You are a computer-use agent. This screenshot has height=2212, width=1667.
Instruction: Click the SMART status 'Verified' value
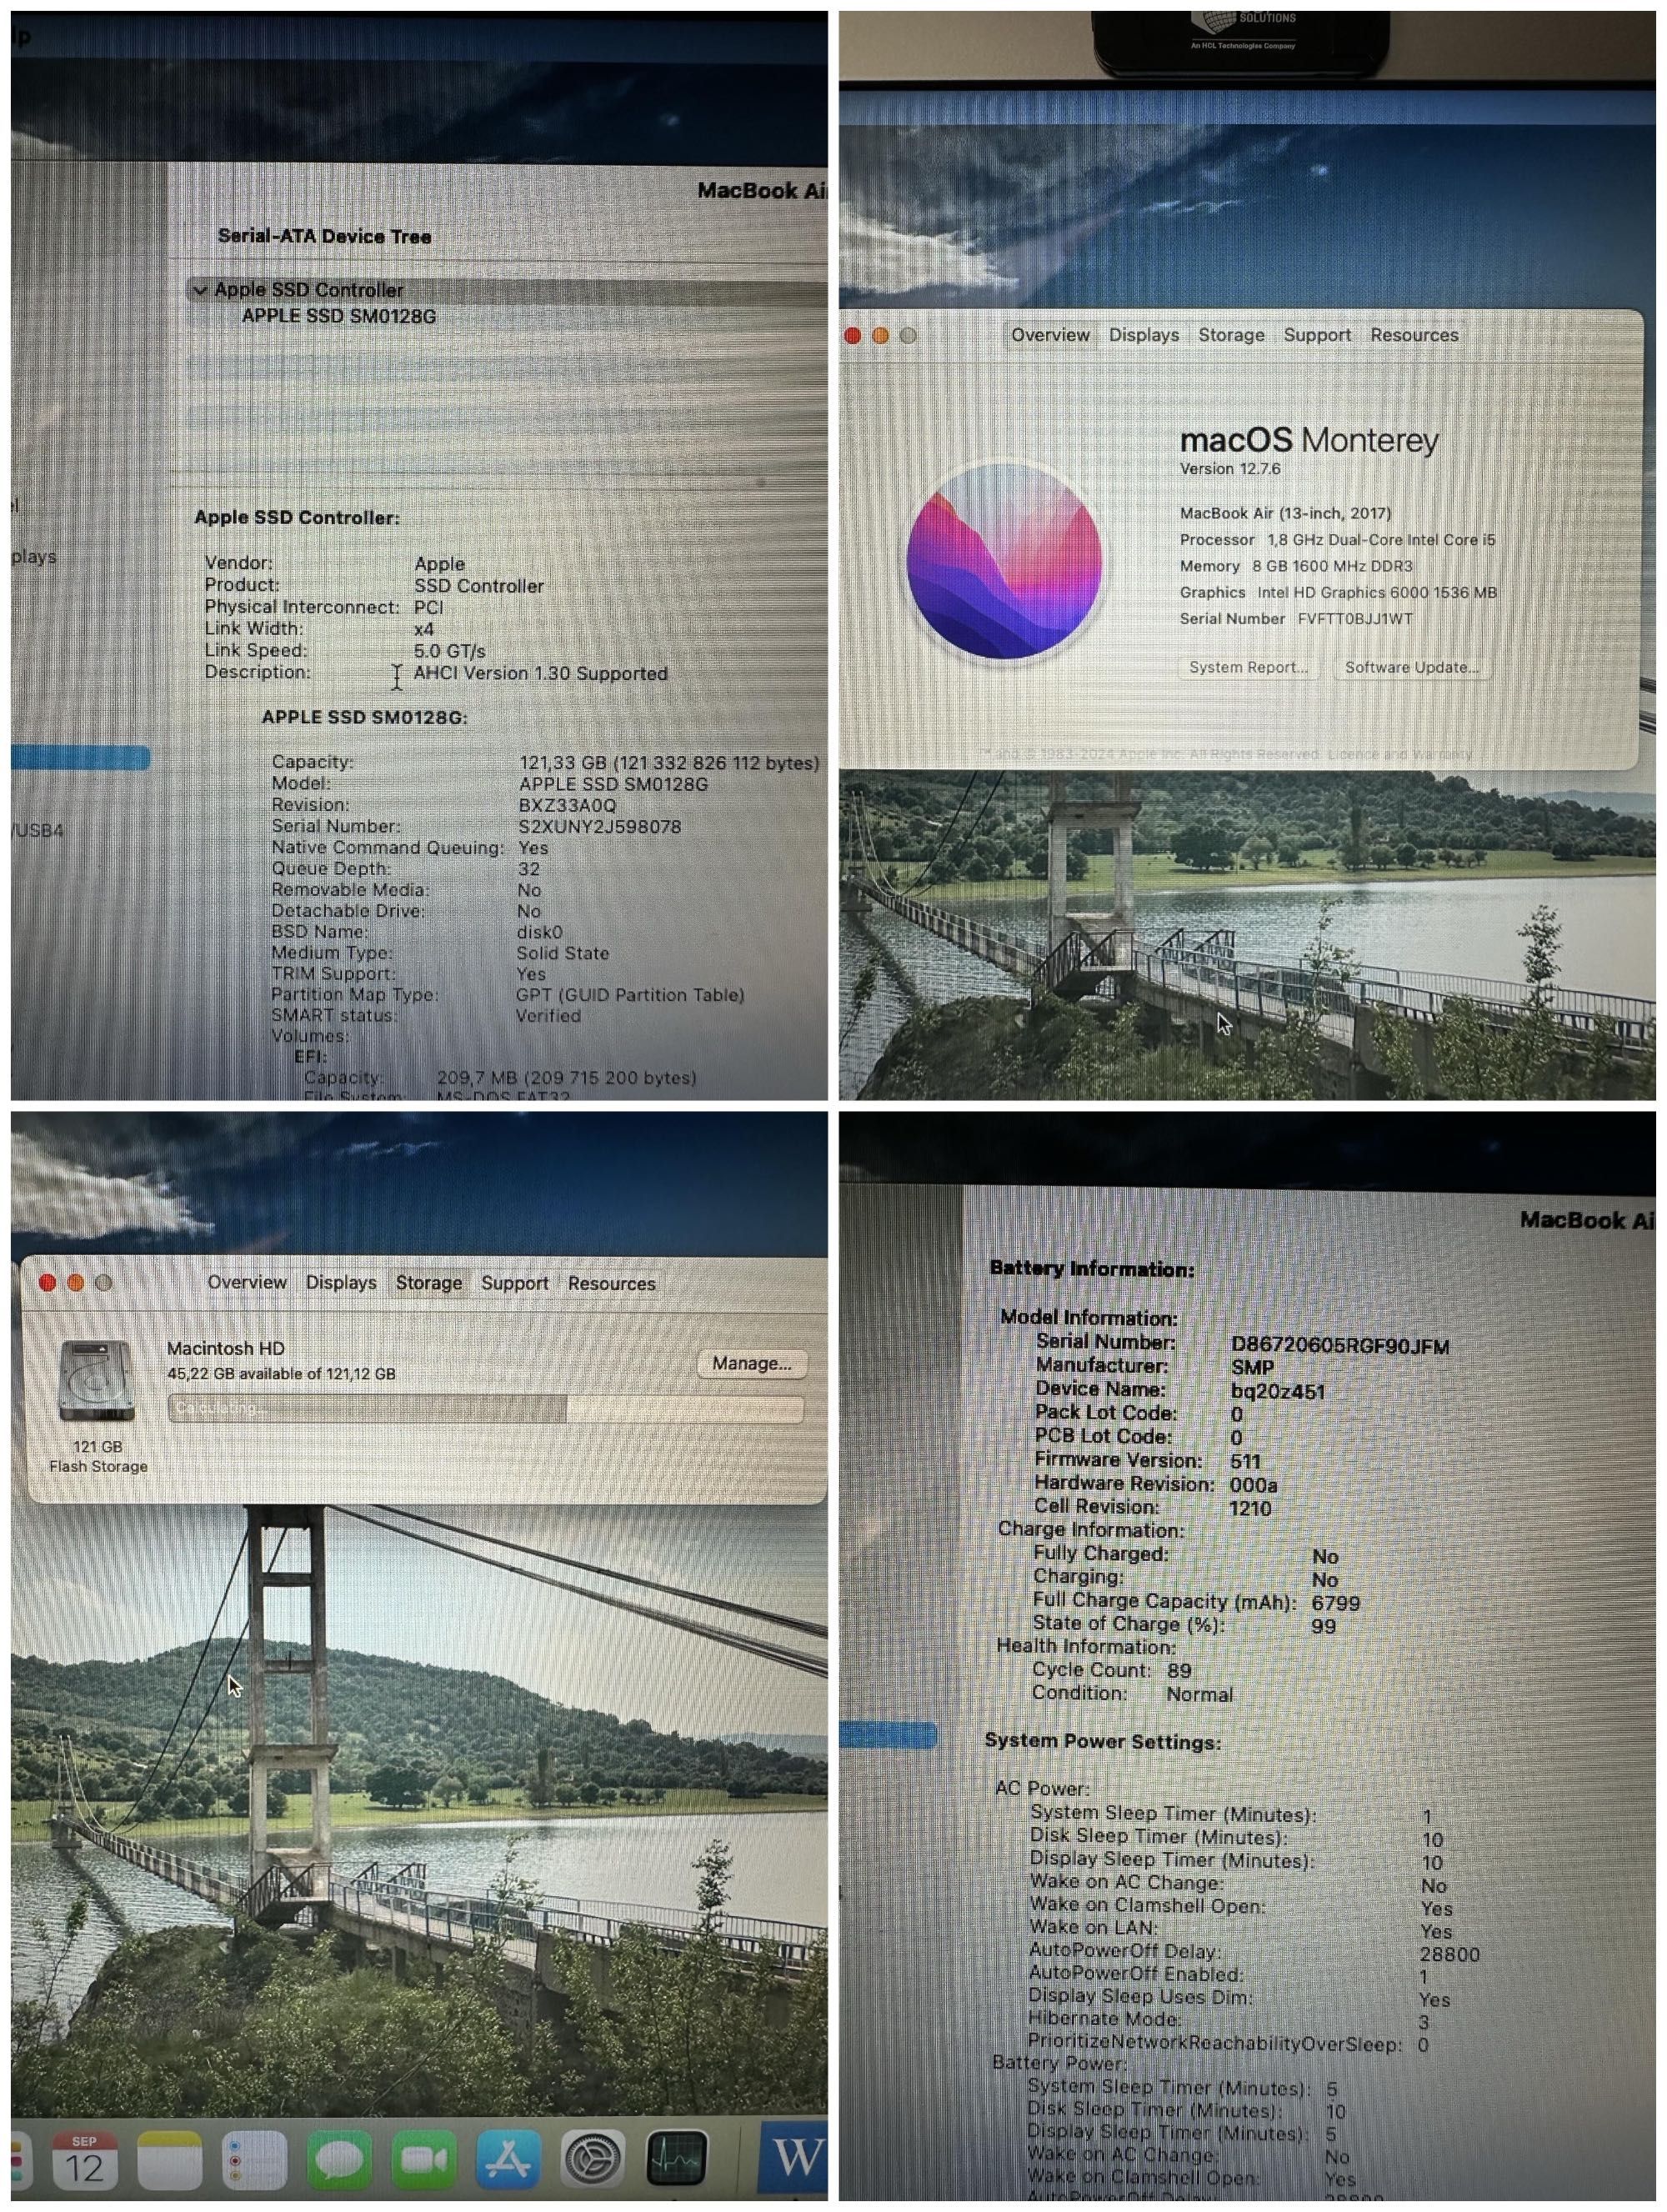click(548, 1016)
